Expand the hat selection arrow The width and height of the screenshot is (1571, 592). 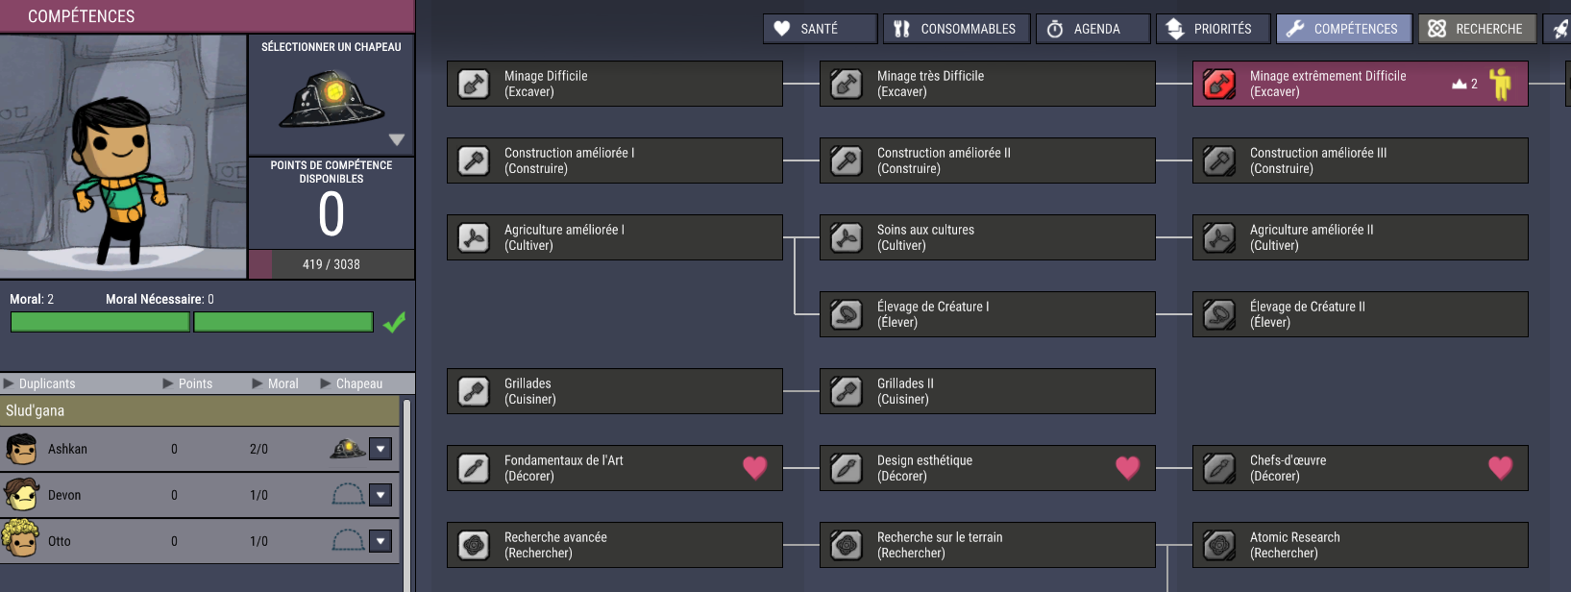point(396,139)
